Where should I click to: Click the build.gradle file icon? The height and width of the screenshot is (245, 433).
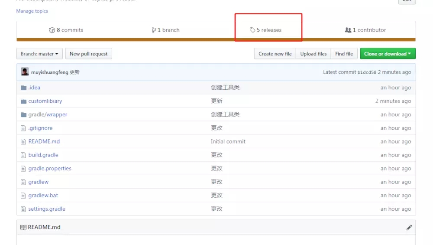(x=23, y=155)
